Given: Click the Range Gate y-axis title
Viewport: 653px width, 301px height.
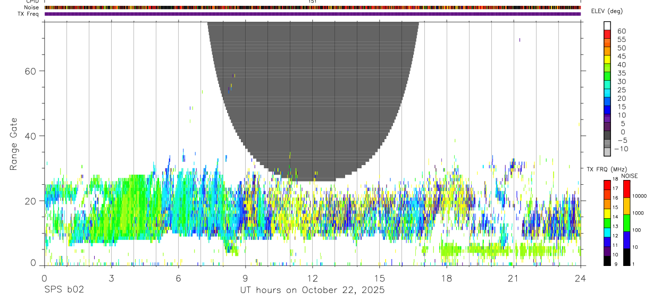Looking at the screenshot, I should pyautogui.click(x=13, y=144).
